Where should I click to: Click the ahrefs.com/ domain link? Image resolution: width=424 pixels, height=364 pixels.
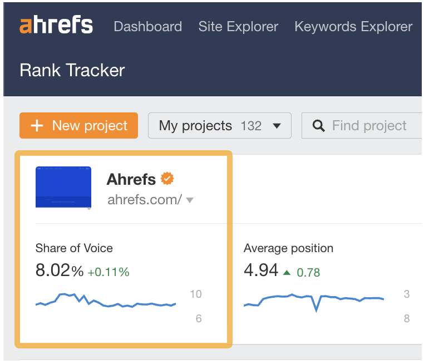click(144, 200)
